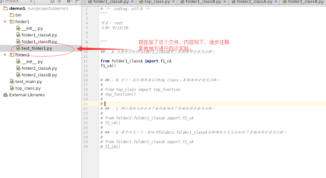Click the Hide Project panel icon
The width and height of the screenshot is (326, 178).
[x=77, y=1]
